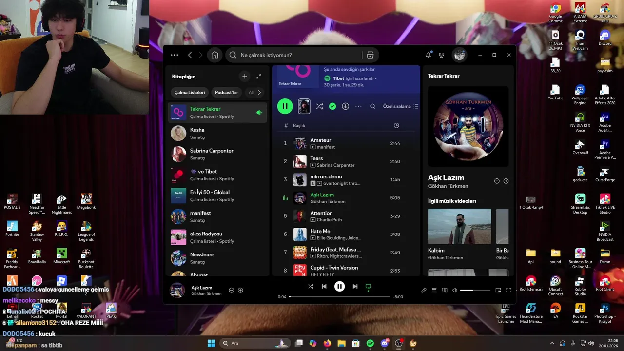Select the Çalma Listeleri filter
This screenshot has width=624, height=351.
point(190,92)
